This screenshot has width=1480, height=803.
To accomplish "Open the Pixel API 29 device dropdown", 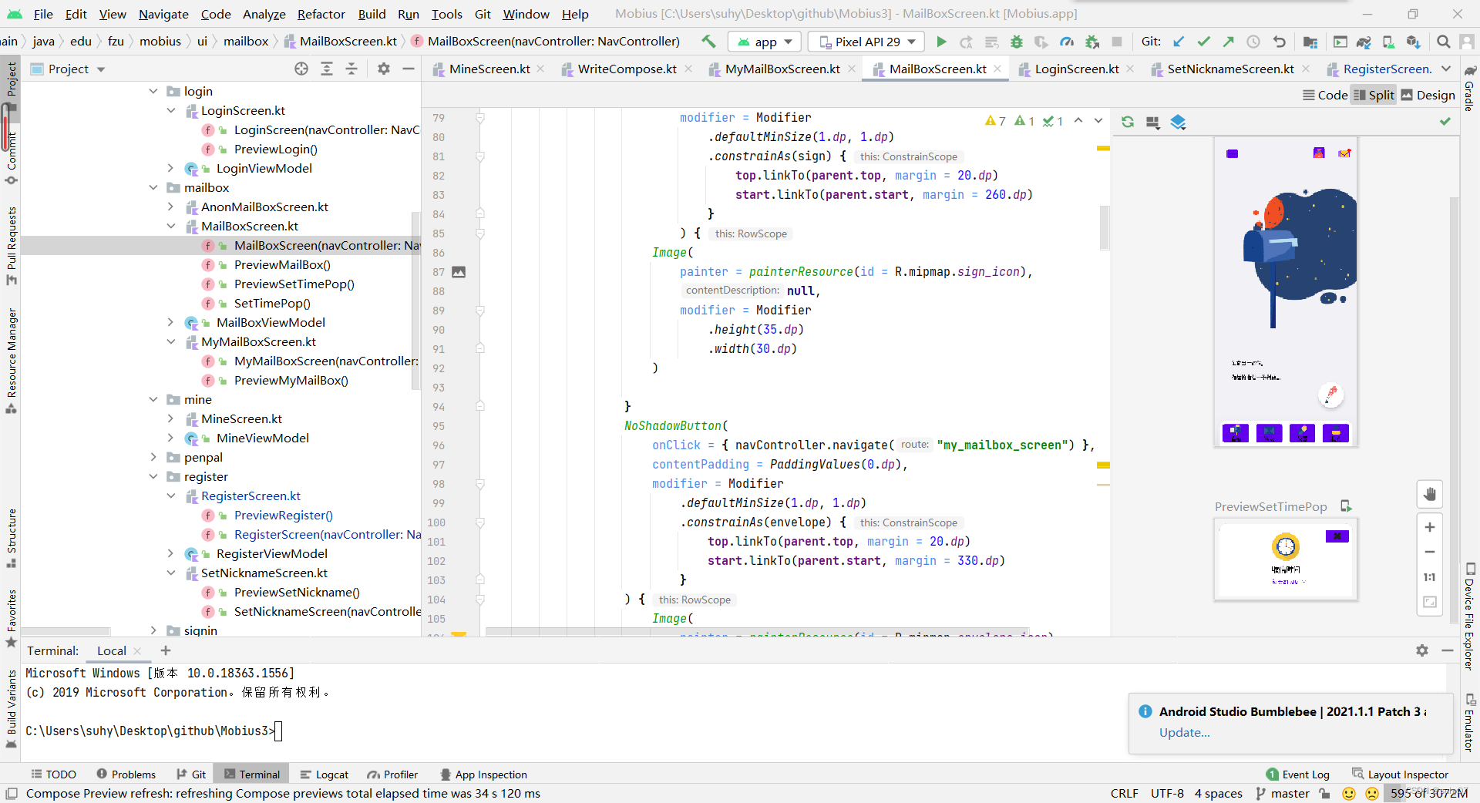I will point(866,42).
